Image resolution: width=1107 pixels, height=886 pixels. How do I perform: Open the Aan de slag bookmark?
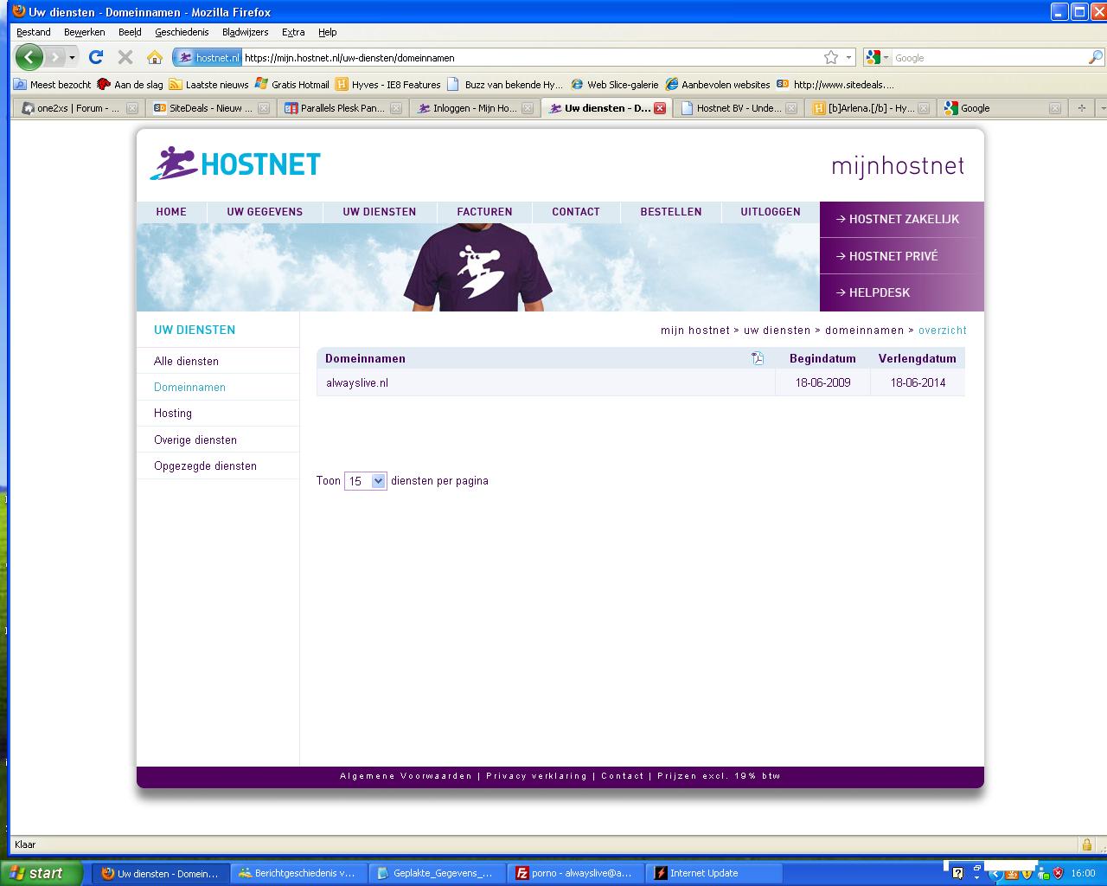[131, 85]
